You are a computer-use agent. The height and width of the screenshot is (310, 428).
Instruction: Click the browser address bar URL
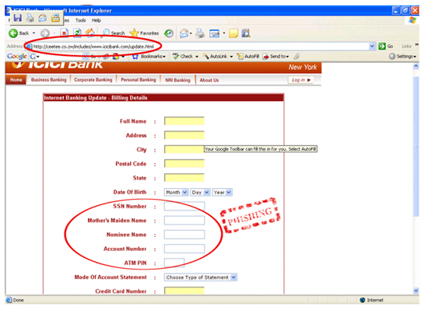93,47
